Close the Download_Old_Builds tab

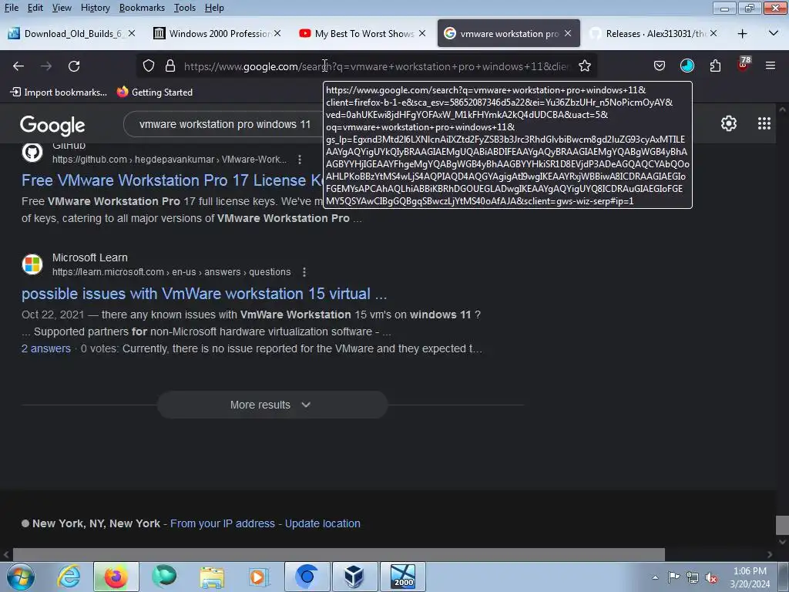point(132,33)
